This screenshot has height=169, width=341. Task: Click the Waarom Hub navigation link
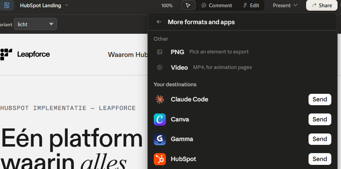coord(128,54)
